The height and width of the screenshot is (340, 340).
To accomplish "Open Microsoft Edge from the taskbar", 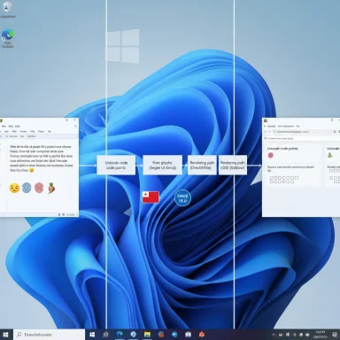I will (x=120, y=335).
